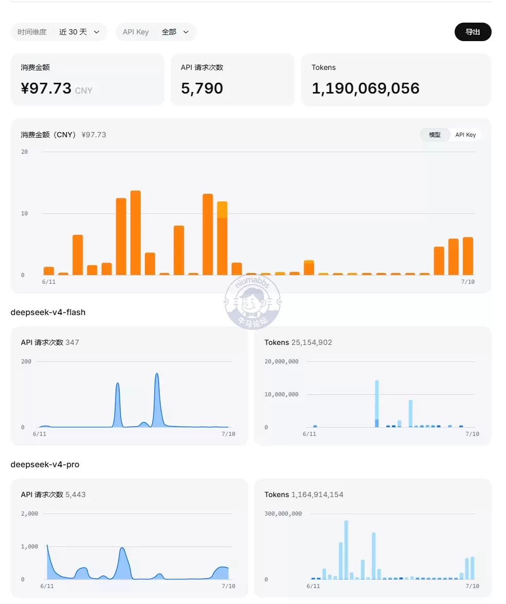This screenshot has height=604, width=506.
Task: Click the highest peak in flash requests chart
Action: (157, 374)
